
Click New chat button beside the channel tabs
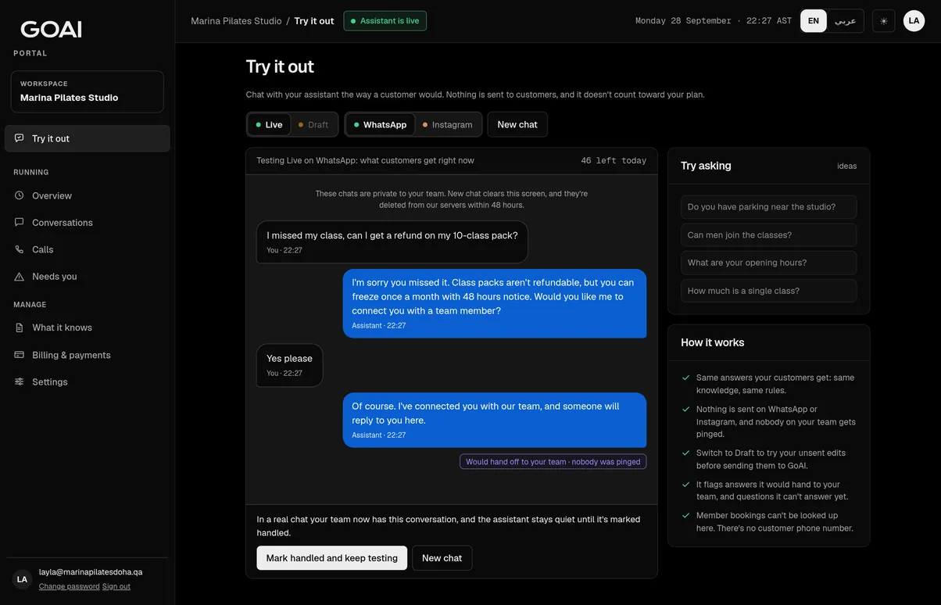[517, 124]
